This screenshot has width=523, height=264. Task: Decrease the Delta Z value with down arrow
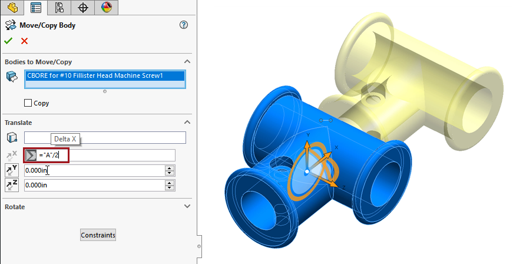pyautogui.click(x=170, y=187)
